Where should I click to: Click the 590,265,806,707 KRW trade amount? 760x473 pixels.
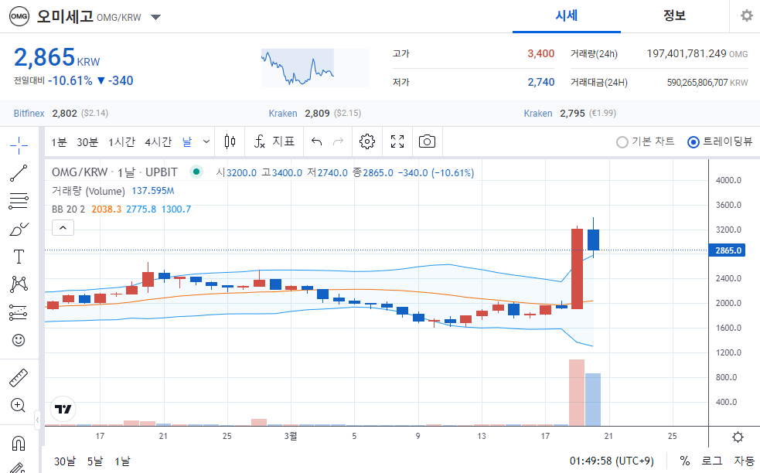pyautogui.click(x=707, y=83)
